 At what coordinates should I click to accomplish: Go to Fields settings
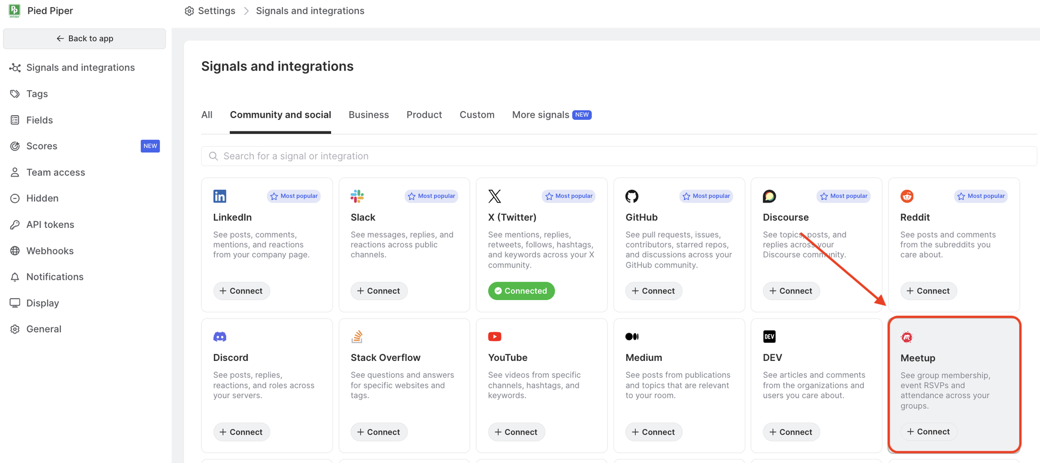point(40,120)
